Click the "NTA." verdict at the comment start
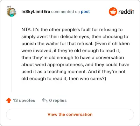The image size is (140, 126). coord(27,29)
